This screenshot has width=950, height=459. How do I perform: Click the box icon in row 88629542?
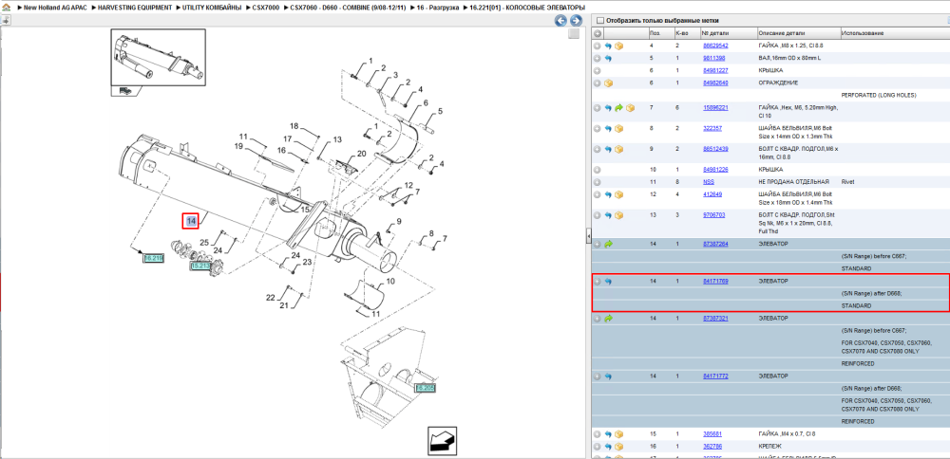(x=619, y=46)
